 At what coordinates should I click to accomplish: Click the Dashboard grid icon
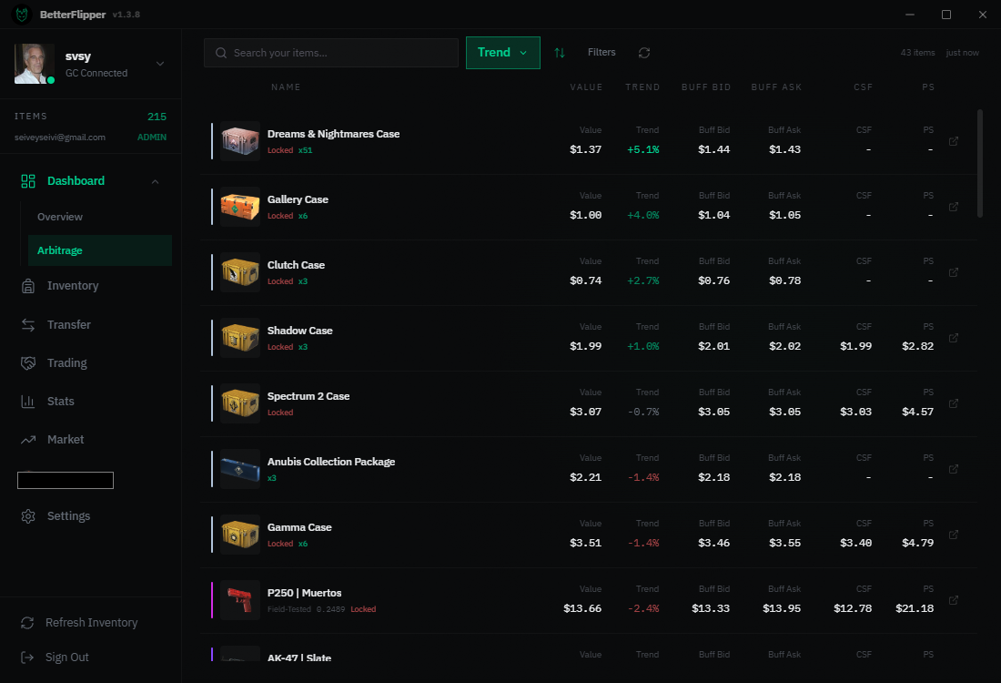tap(27, 180)
